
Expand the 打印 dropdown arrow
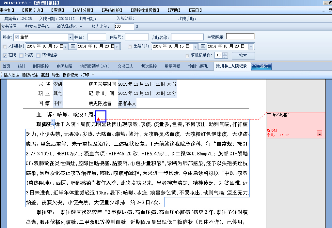pyautogui.click(x=93, y=75)
